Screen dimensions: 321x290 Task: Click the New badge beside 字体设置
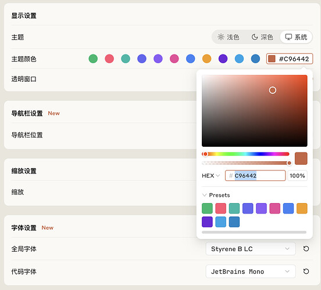48,228
